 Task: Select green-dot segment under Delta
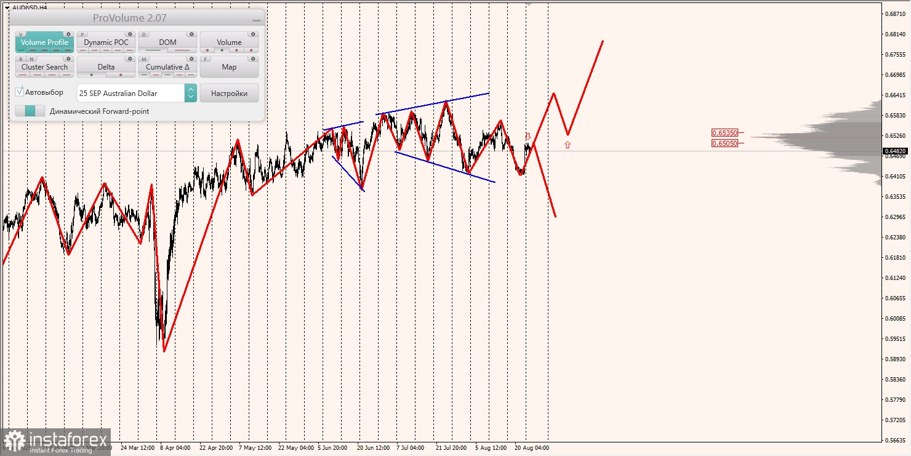pos(92,74)
